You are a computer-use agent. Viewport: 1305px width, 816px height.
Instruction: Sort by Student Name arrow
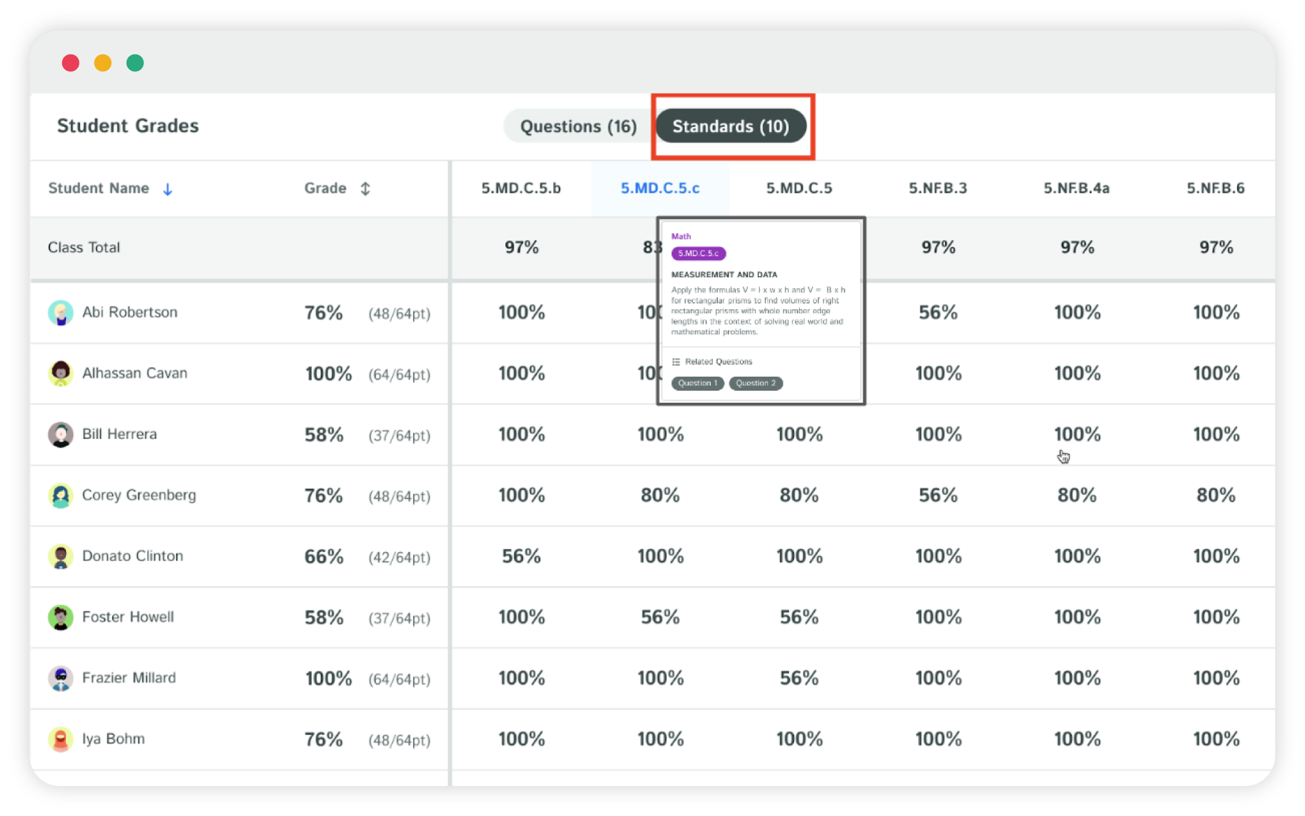(168, 189)
